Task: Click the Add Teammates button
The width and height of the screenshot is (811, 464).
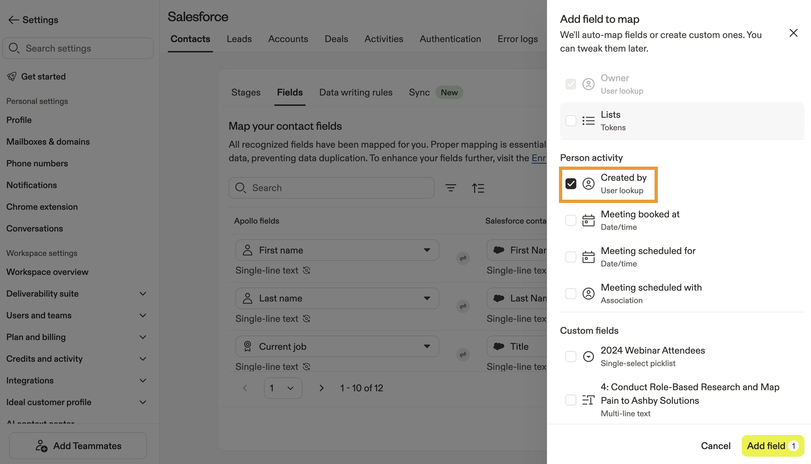Action: pyautogui.click(x=78, y=446)
